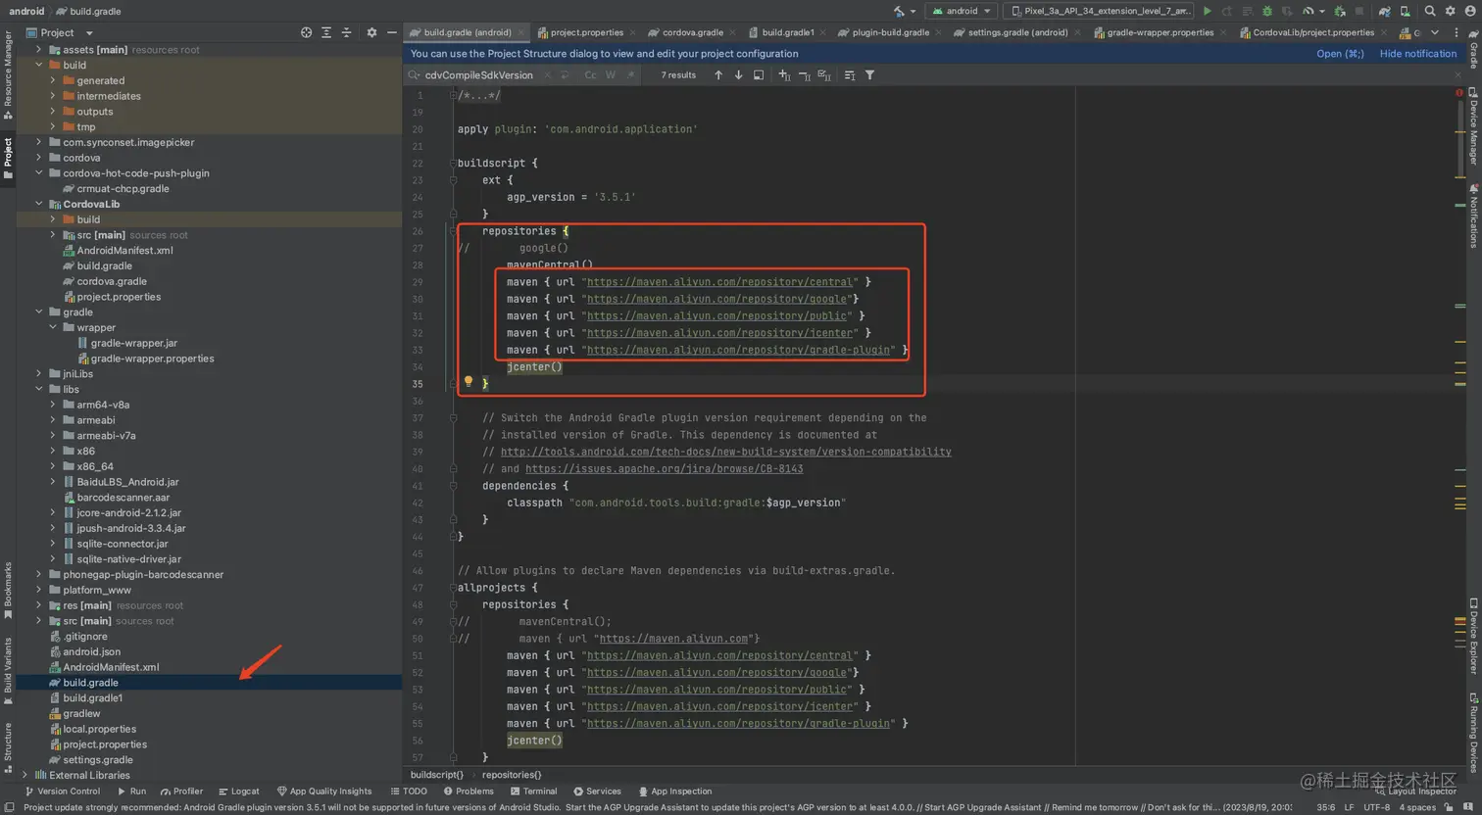1482x815 pixels.
Task: Open search results in Find window icon
Action: [759, 74]
